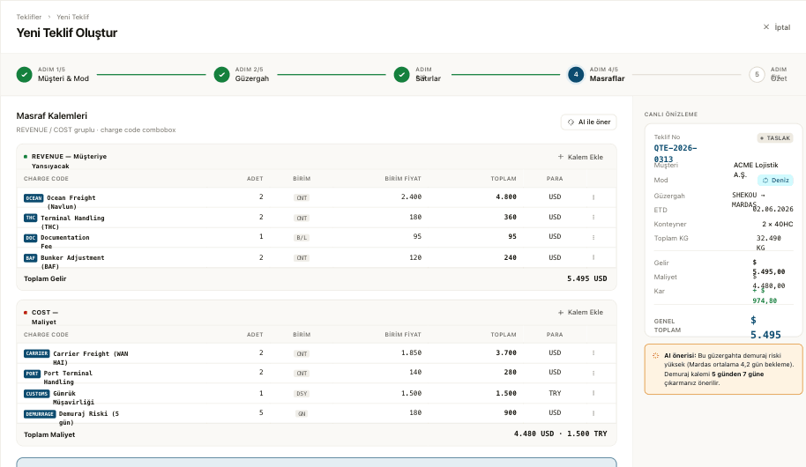
Task: Open row menu for Ocean Freight
Action: 593,197
